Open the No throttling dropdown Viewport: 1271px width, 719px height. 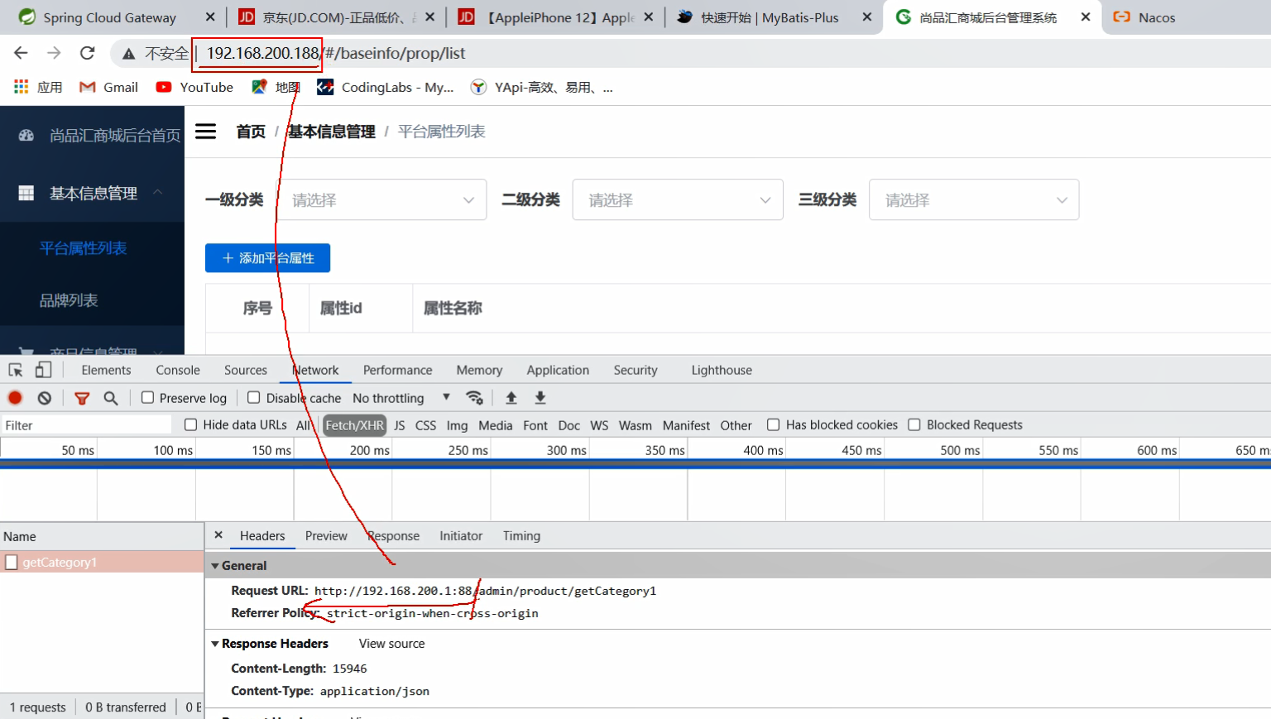point(401,398)
